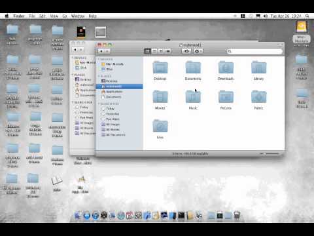314x236 pixels.
Task: Open the book icon on the desktop
Action: (57, 180)
